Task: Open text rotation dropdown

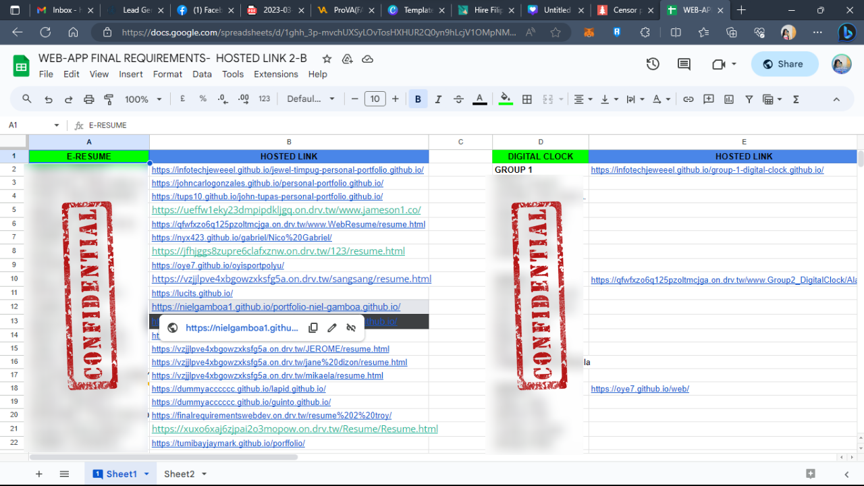Action: (661, 99)
